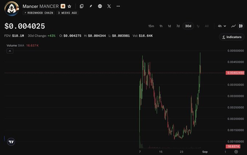Screen dimensions: 247x155
Task: Open the X social profile icon
Action: click(x=109, y=6)
